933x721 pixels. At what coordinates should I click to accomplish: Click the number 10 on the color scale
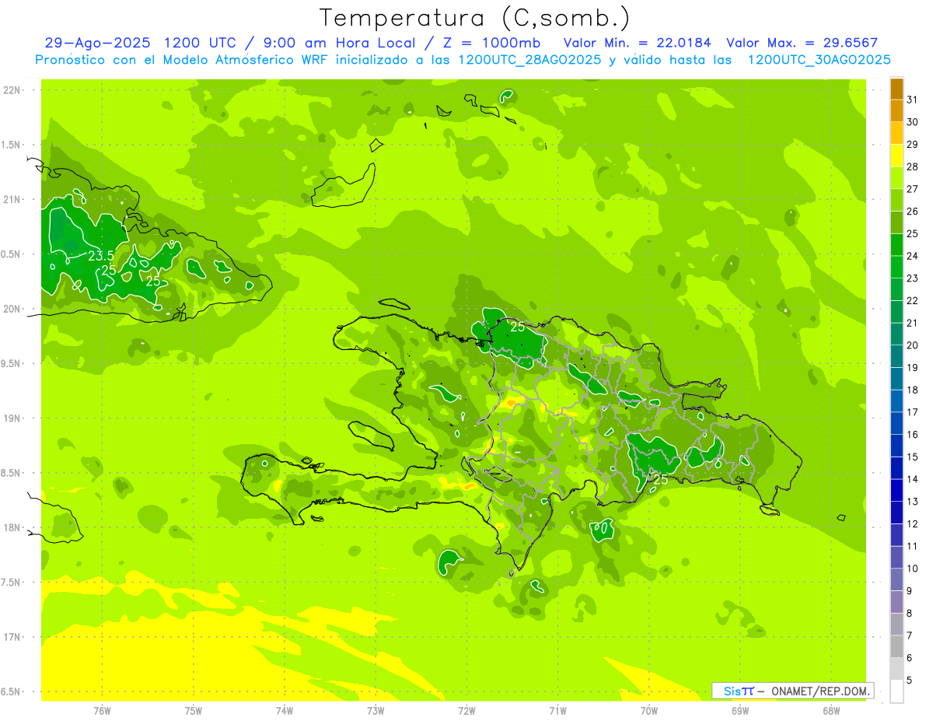[912, 569]
